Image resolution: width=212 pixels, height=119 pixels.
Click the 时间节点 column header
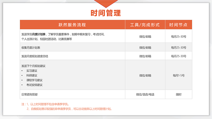click(178, 25)
